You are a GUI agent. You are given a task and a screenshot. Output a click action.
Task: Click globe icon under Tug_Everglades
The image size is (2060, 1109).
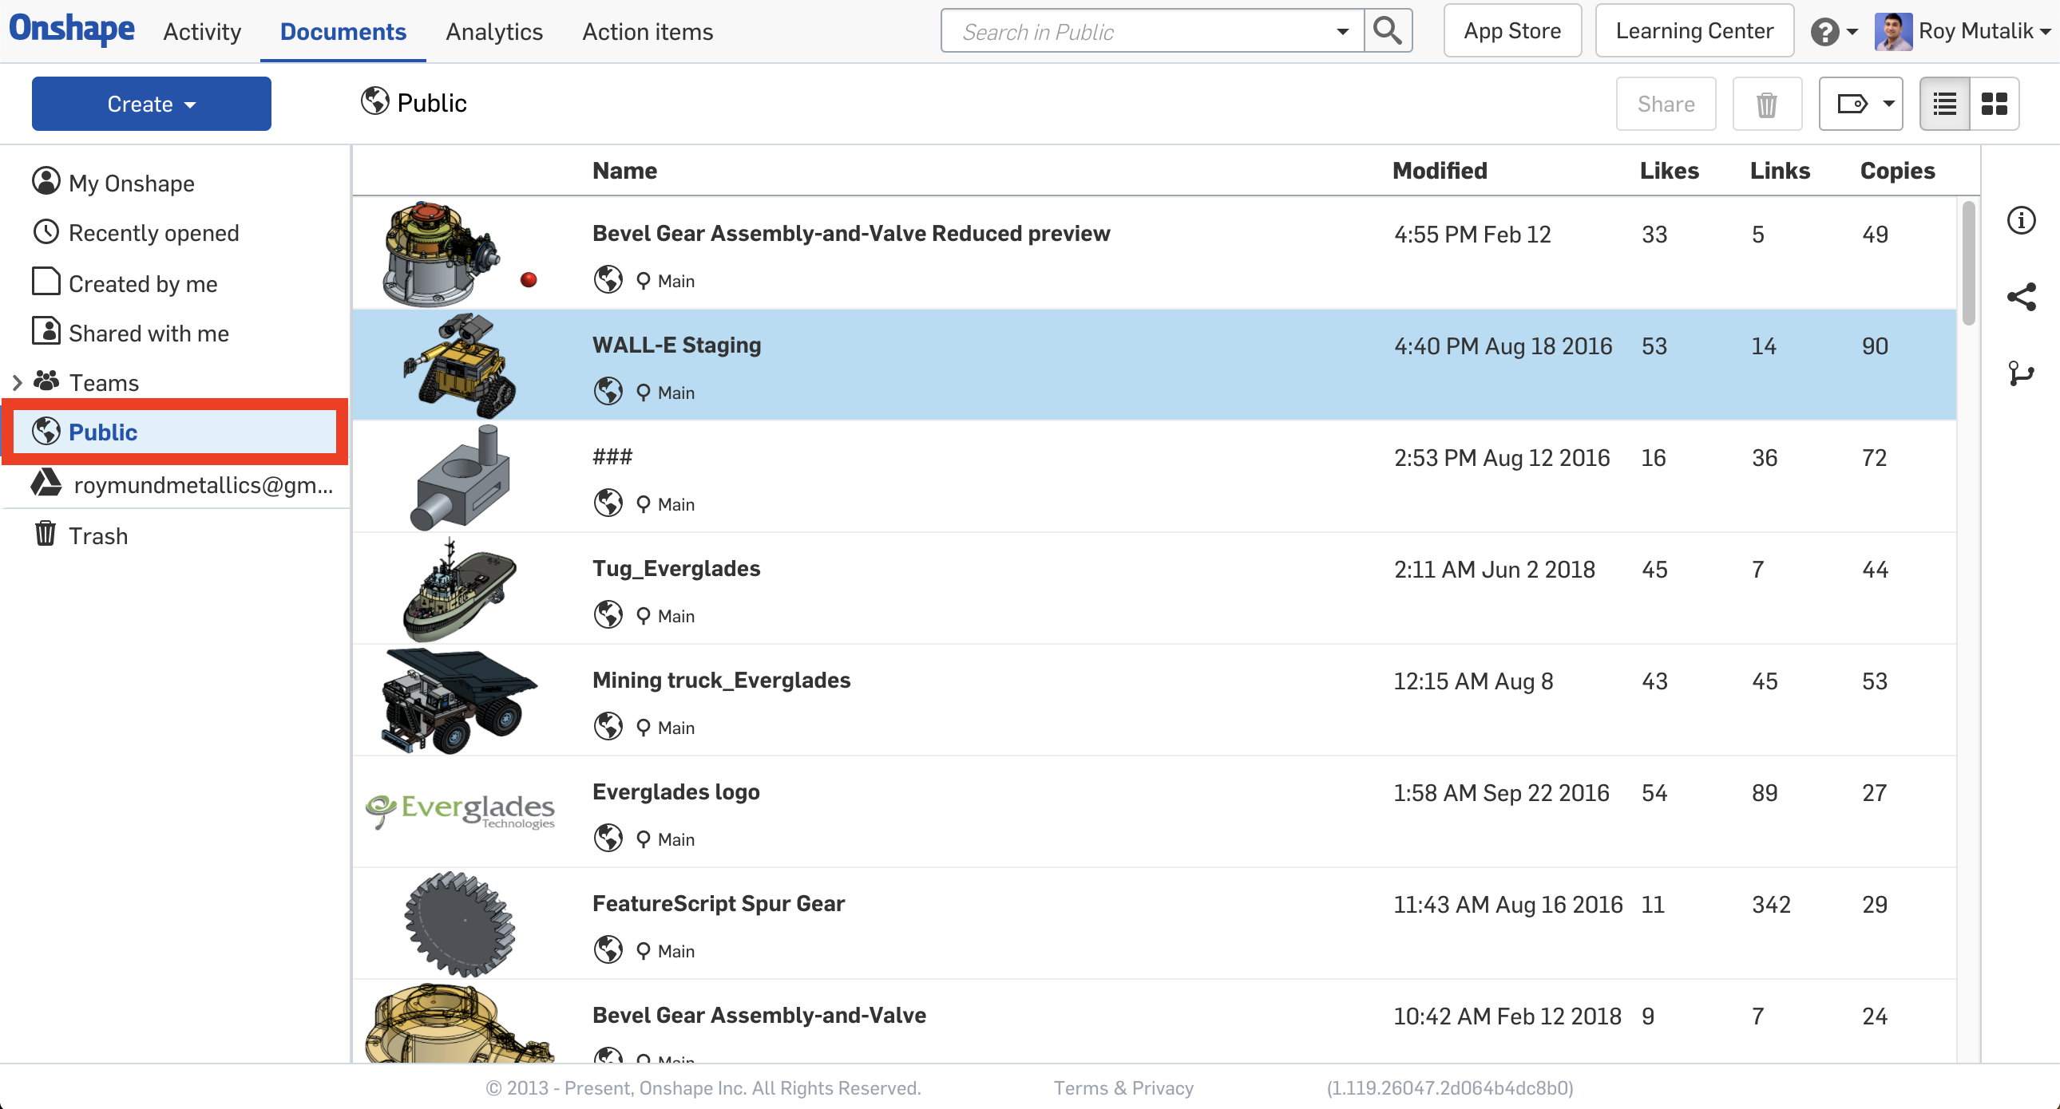608,615
